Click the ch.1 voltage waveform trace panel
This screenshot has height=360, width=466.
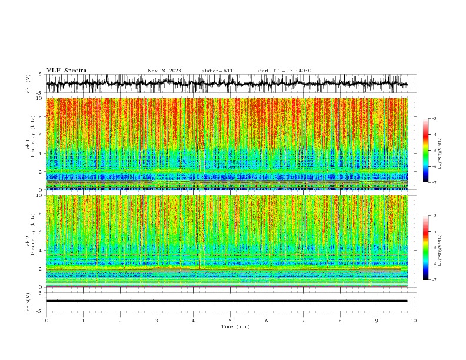[231, 84]
